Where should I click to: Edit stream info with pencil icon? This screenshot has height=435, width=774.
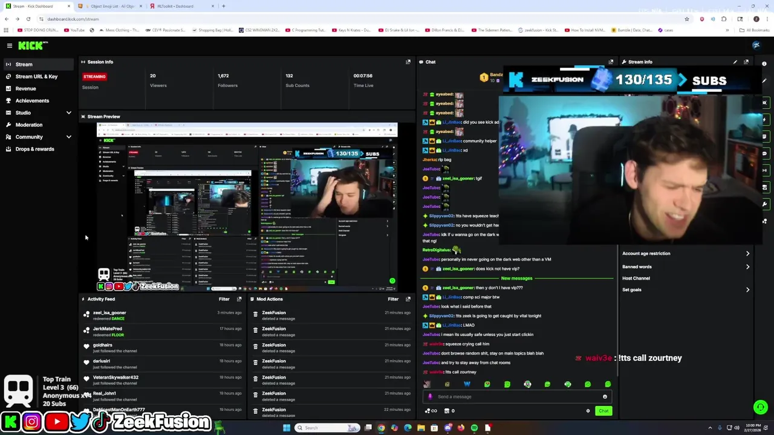tap(735, 62)
